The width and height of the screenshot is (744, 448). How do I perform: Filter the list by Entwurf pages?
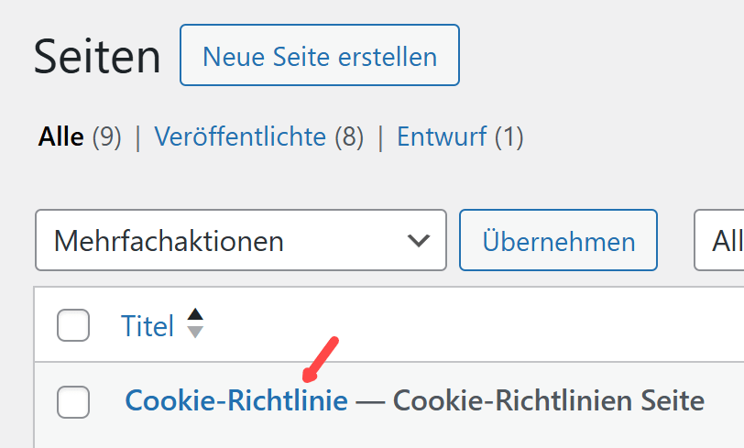(442, 137)
